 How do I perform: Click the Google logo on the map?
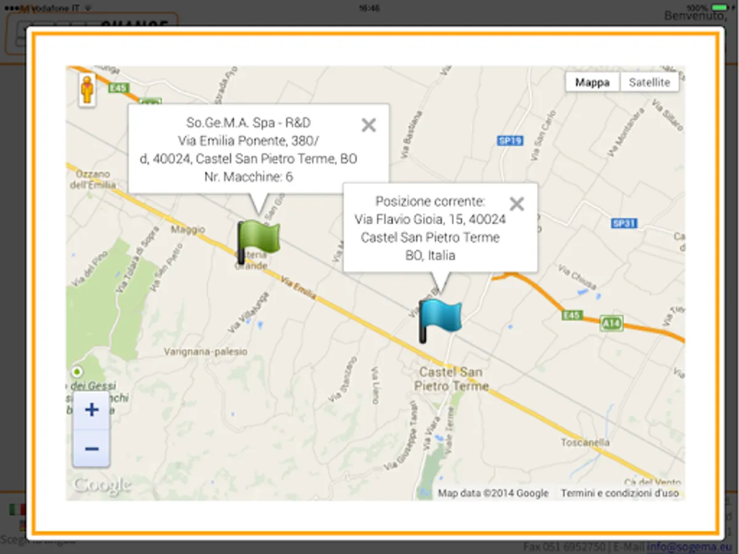pos(102,486)
